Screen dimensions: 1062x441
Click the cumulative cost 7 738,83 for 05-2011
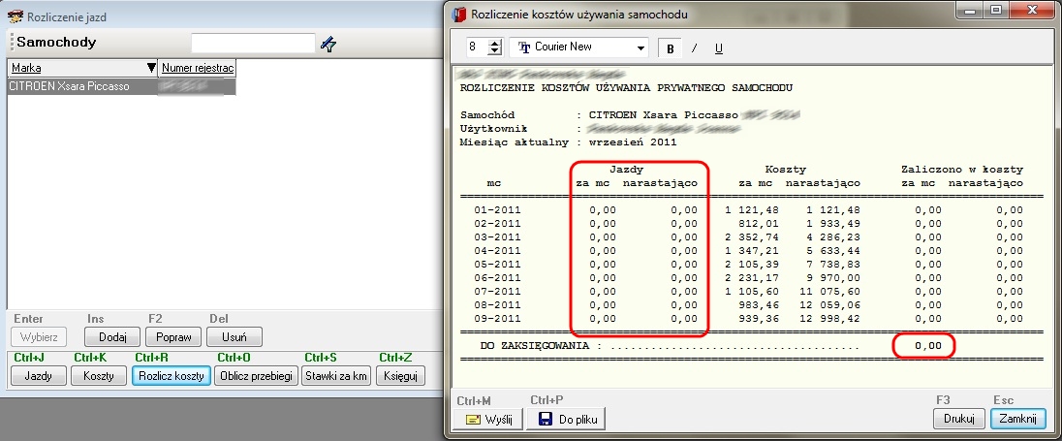[x=833, y=265]
